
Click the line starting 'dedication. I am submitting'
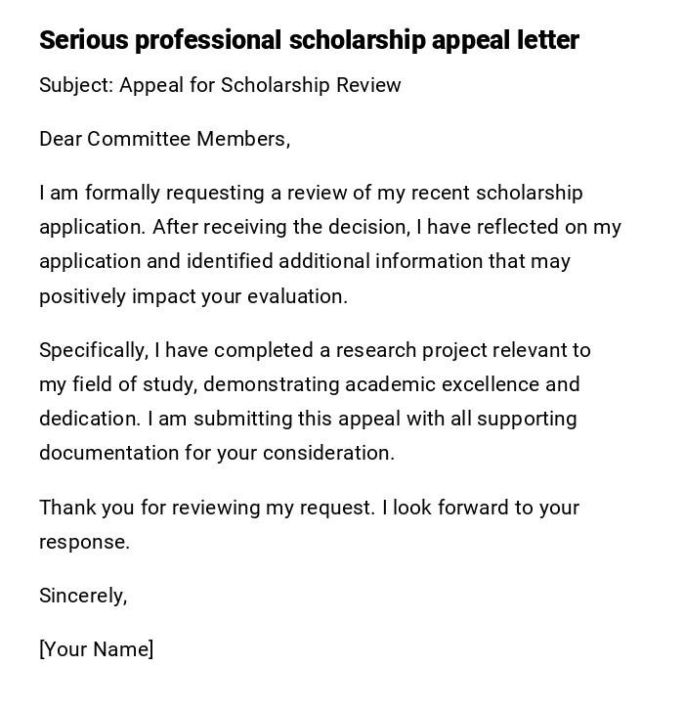308,419
